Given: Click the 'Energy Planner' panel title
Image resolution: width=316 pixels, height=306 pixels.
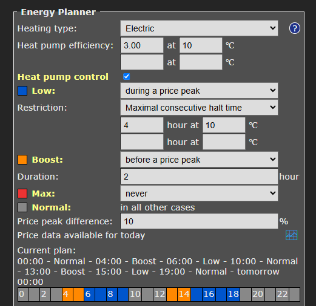Looking at the screenshot, I should 58,12.
